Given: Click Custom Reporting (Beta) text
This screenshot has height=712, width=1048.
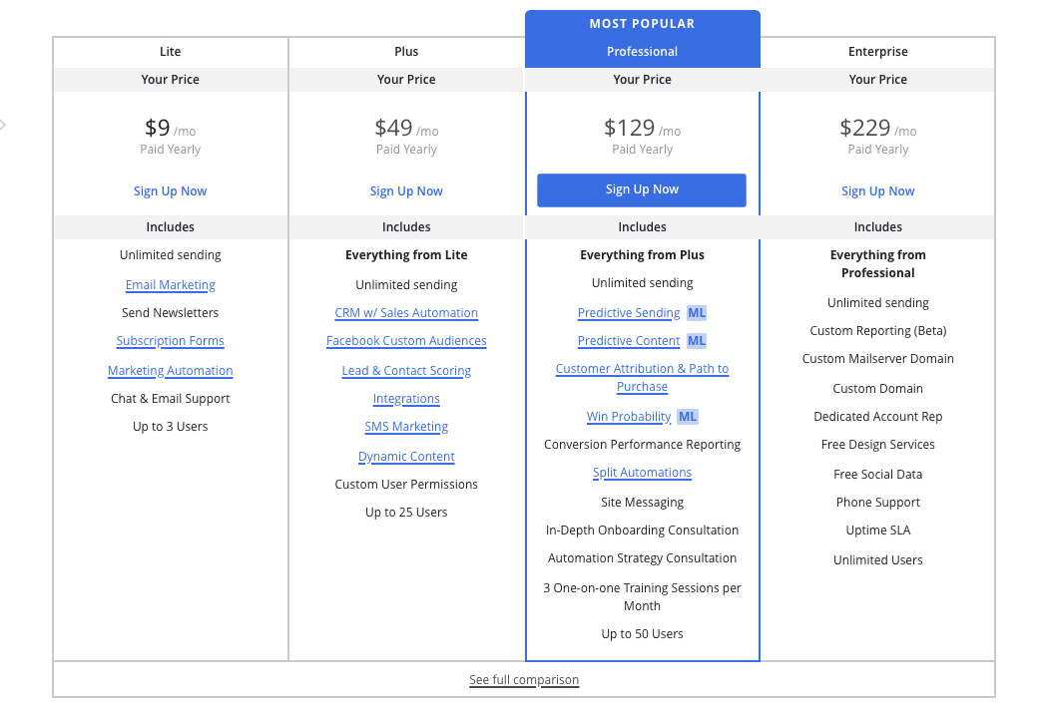Looking at the screenshot, I should [878, 331].
